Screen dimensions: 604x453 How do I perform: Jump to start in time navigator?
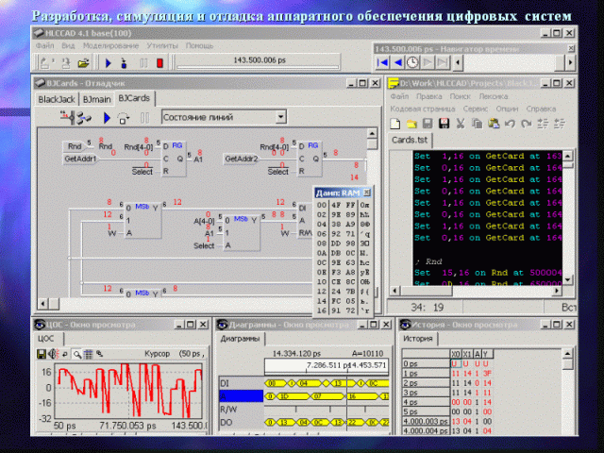(x=383, y=63)
